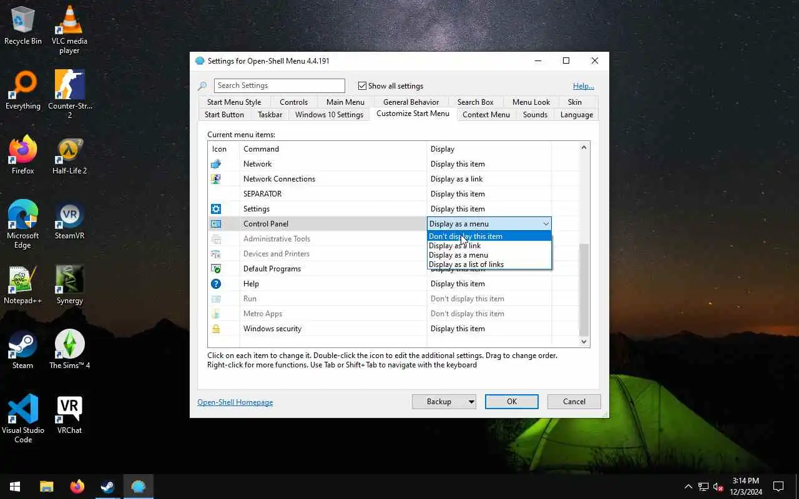
Task: Open the Backup button dropdown arrow
Action: click(471, 402)
